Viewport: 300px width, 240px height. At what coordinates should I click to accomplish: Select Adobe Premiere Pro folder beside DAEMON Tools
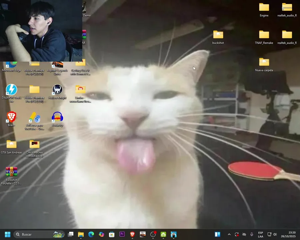click(34, 93)
